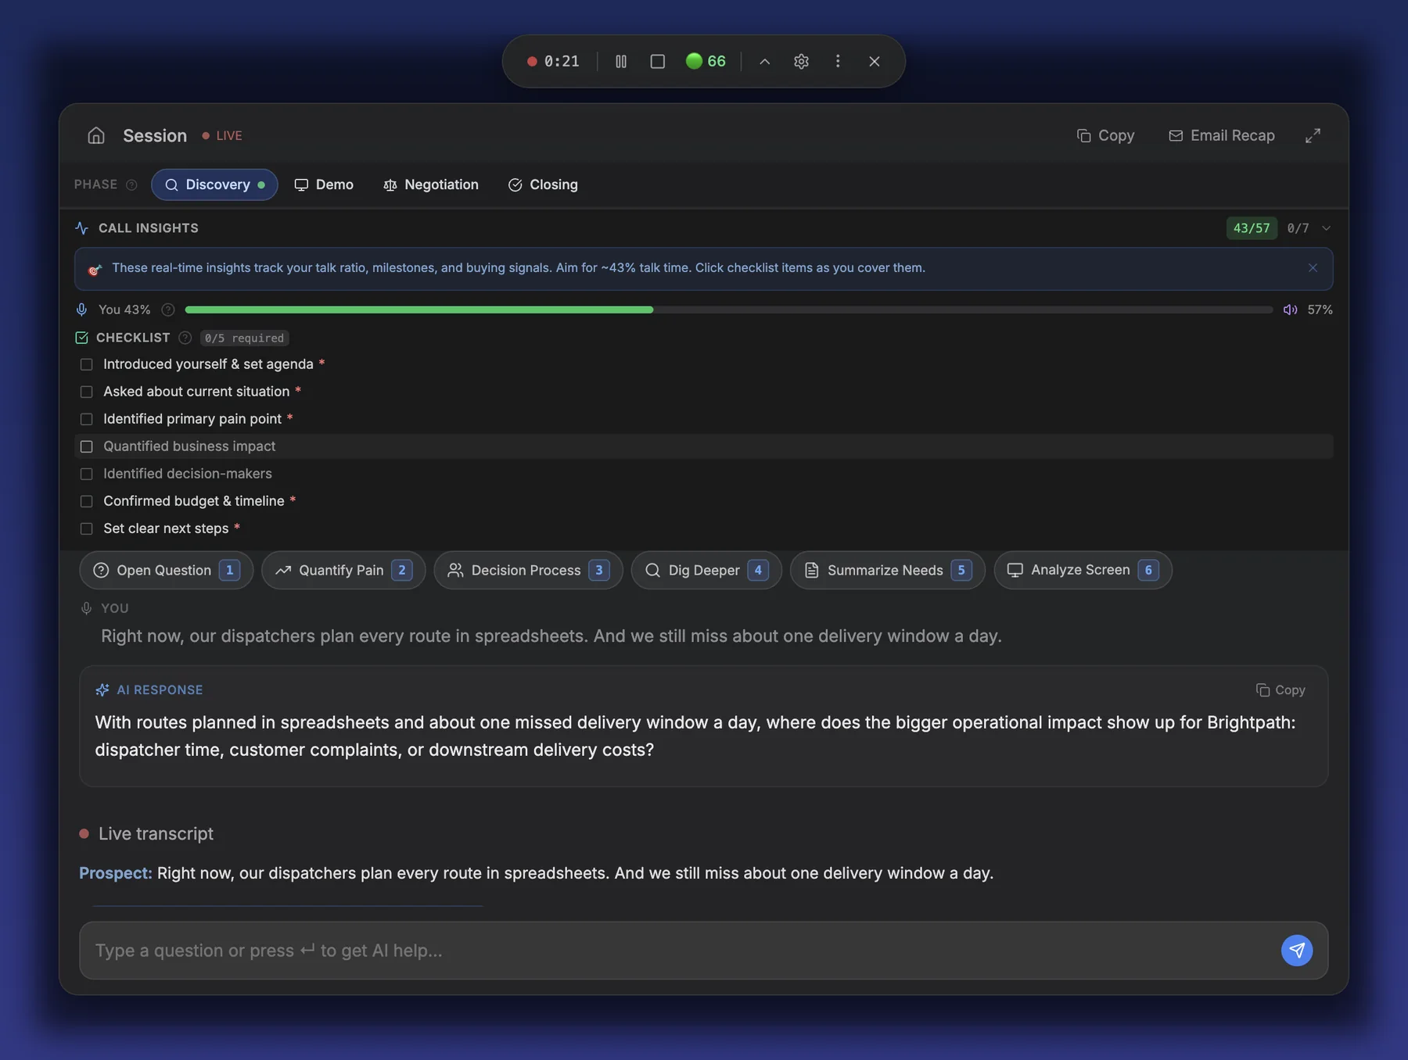Viewport: 1408px width, 1060px height.
Task: Trigger the Analyze Screen prompt
Action: [x=1083, y=570]
